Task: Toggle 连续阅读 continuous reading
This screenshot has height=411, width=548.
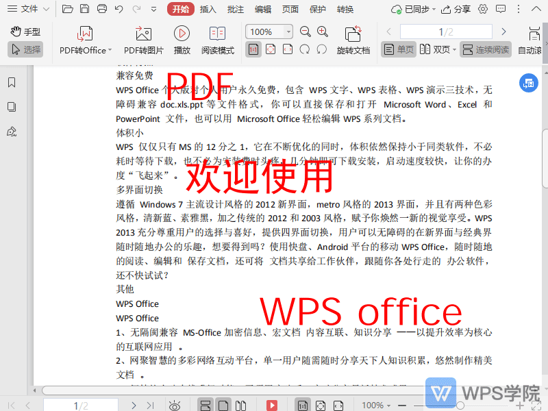Action: (x=486, y=49)
